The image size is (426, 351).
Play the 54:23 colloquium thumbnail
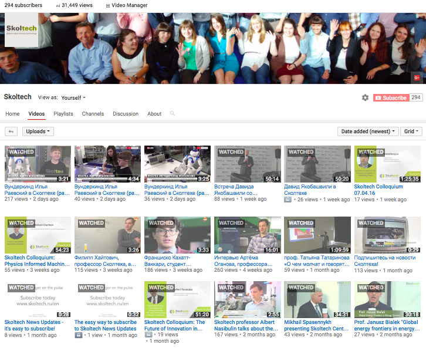click(x=38, y=235)
